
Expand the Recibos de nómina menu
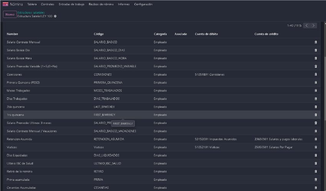click(101, 4)
